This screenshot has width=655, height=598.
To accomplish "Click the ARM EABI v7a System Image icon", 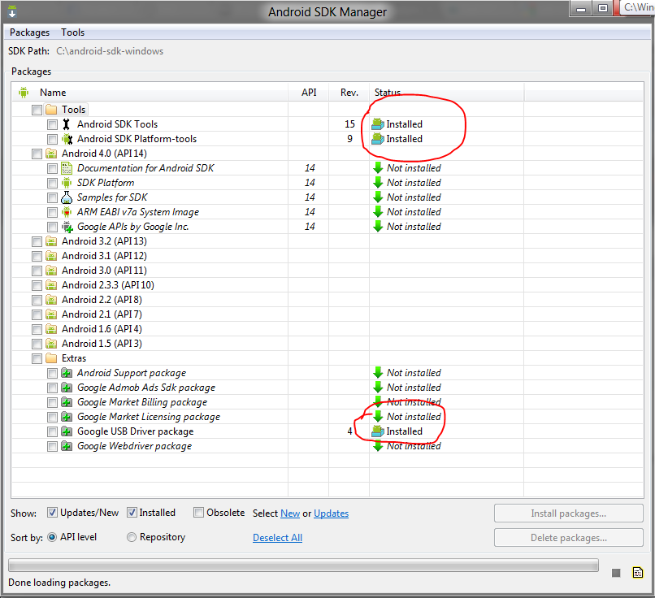I will (67, 212).
